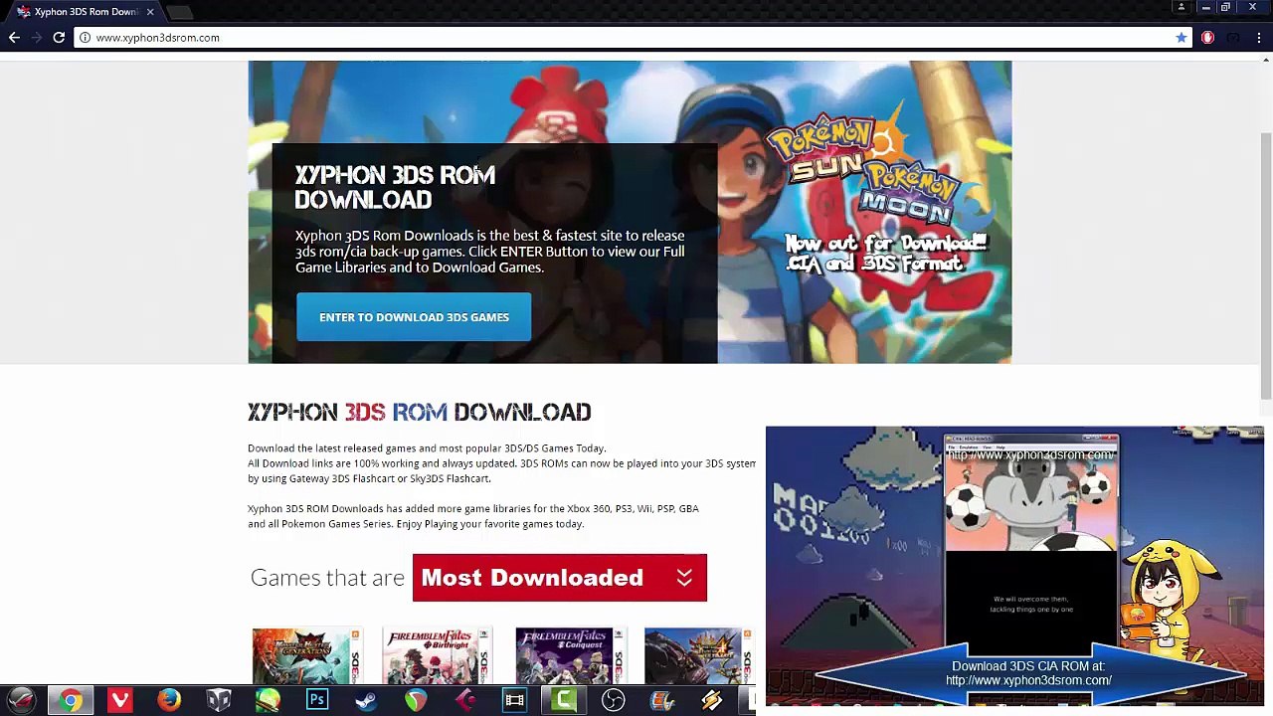Open Fire Emblem Fates Conquest cover

[x=571, y=655]
